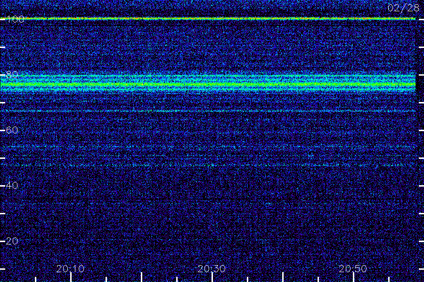The height and width of the screenshot is (282, 424).
Task: Click the 20:10 time axis label
Action: [x=70, y=268]
